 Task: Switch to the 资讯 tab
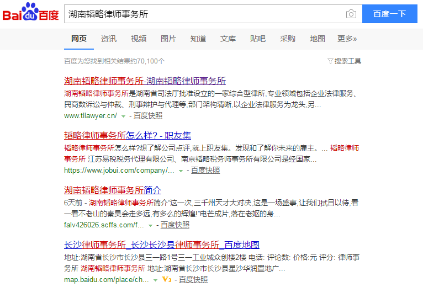[x=109, y=39]
